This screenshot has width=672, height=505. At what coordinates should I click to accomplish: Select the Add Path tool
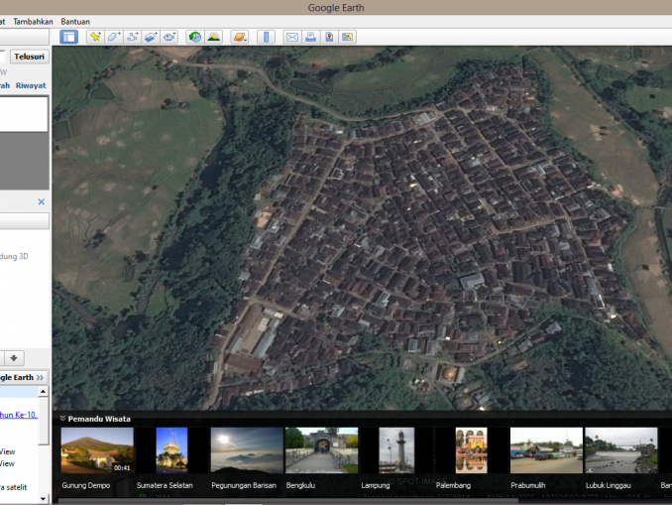[132, 37]
